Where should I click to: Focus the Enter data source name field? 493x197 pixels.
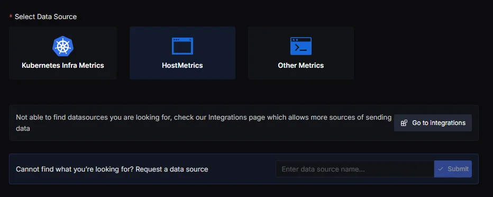(x=355, y=169)
